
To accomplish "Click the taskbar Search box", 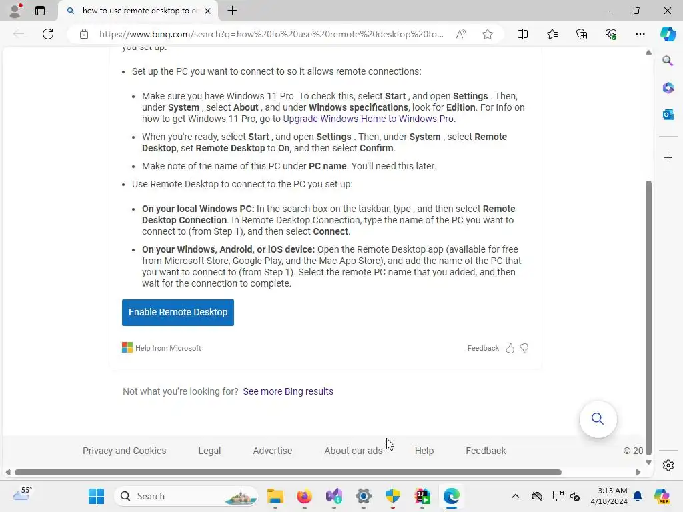I will click(186, 496).
